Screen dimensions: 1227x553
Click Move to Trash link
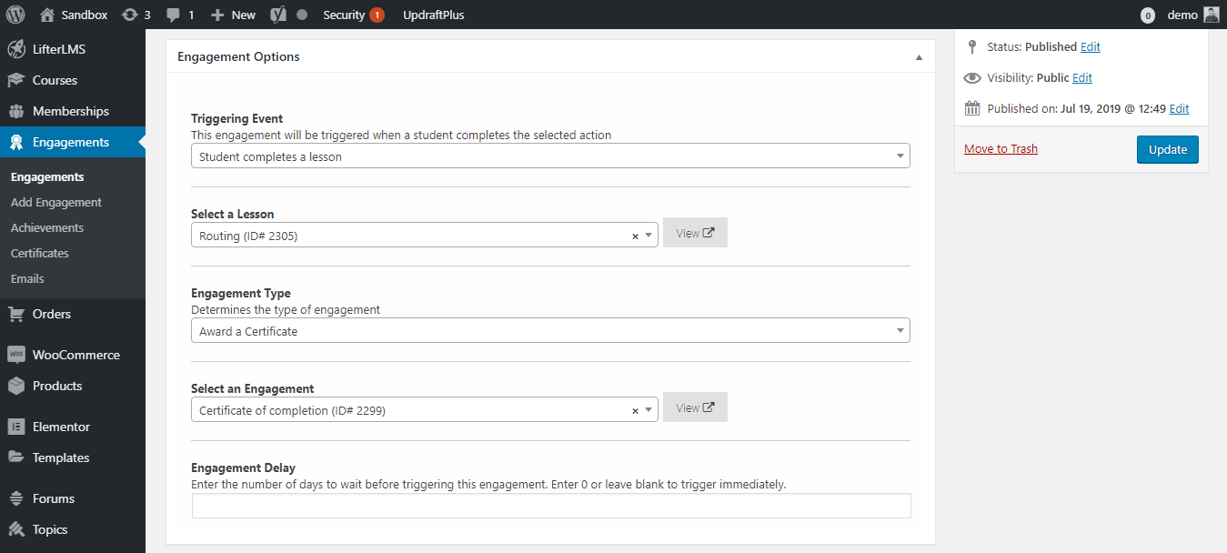pyautogui.click(x=1001, y=149)
